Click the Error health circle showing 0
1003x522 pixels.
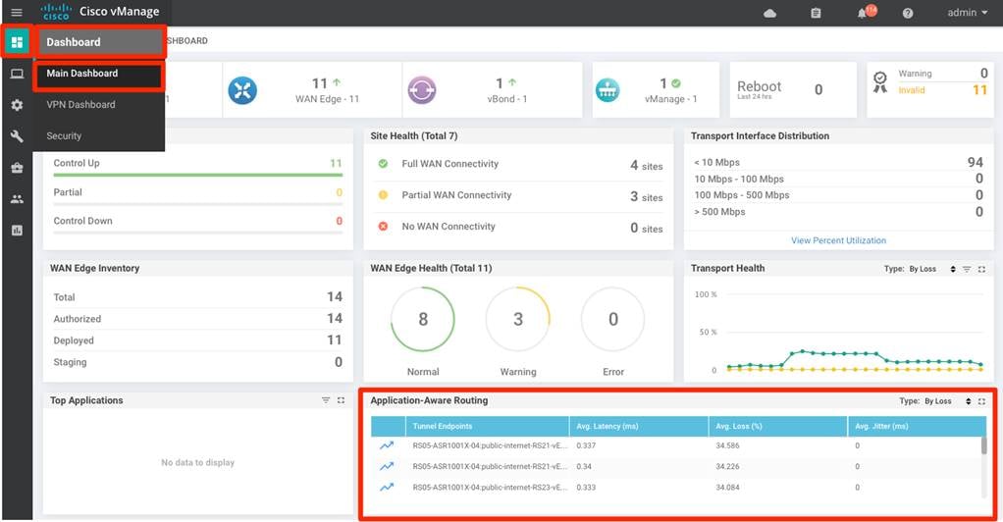[x=612, y=319]
